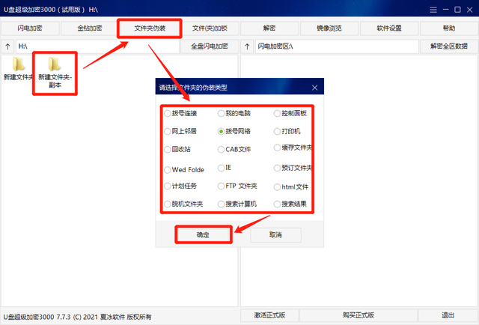Select the Wed Folde radio button
Image resolution: width=479 pixels, height=325 pixels.
[x=168, y=170]
